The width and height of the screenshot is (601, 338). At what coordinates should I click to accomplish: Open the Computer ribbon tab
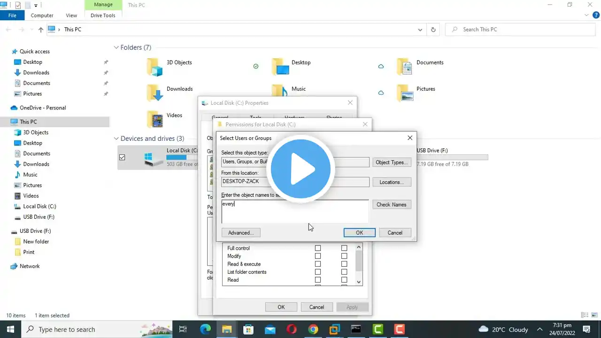[42, 15]
